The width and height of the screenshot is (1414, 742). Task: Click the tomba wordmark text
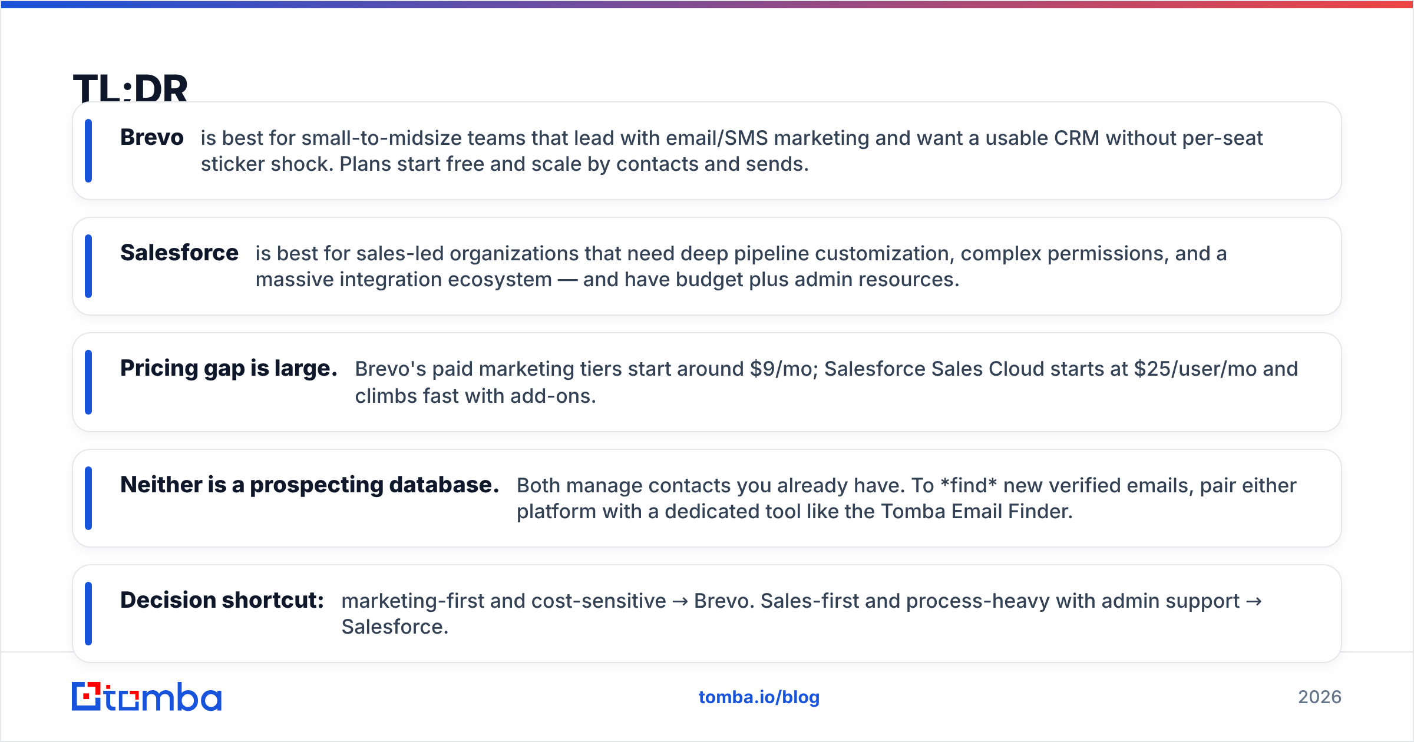[x=163, y=697]
